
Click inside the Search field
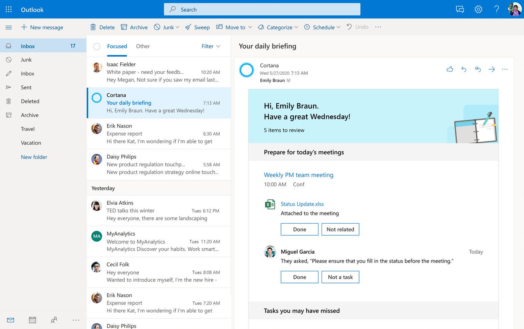tap(262, 9)
